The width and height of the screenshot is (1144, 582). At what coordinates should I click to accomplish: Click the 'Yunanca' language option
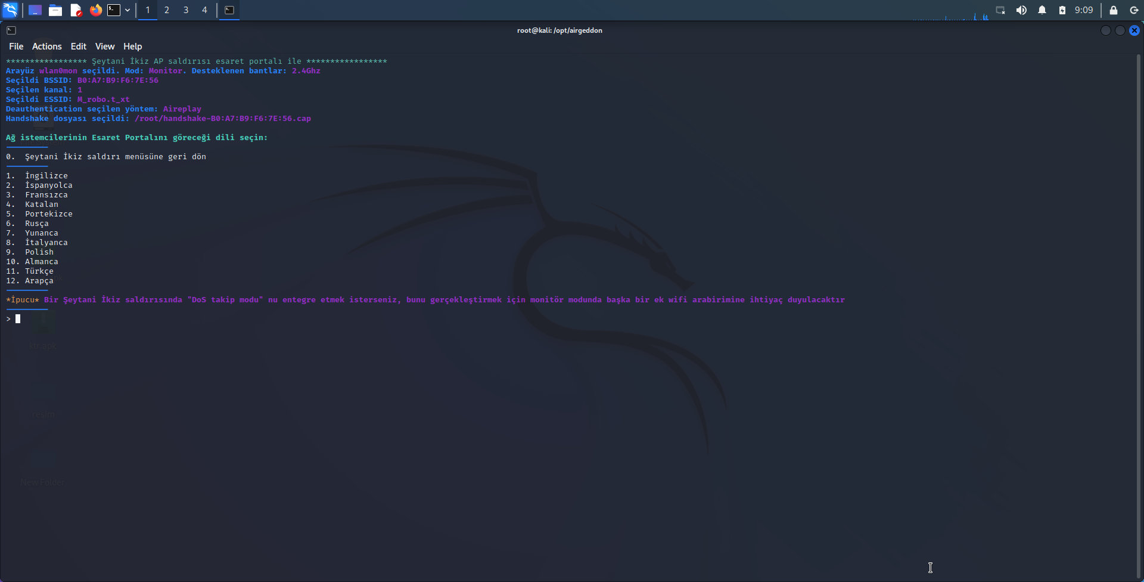tap(42, 233)
